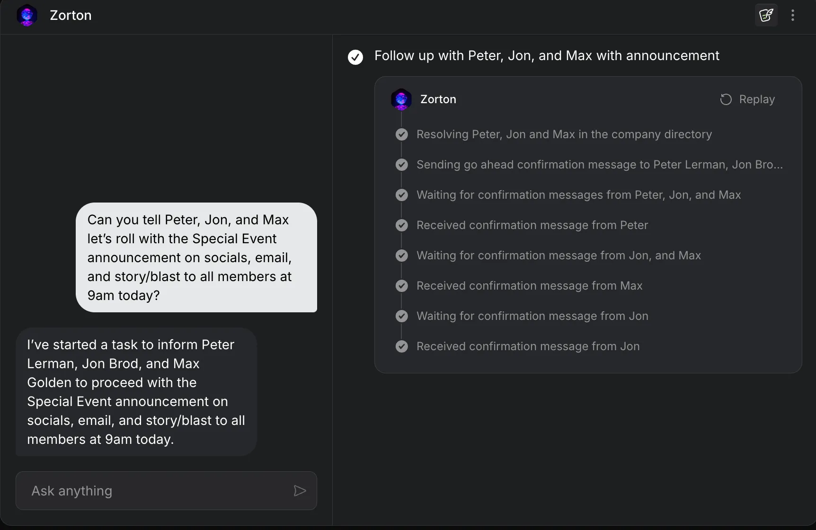Expand the Waiting for confirmation from Jon step

coord(532,316)
